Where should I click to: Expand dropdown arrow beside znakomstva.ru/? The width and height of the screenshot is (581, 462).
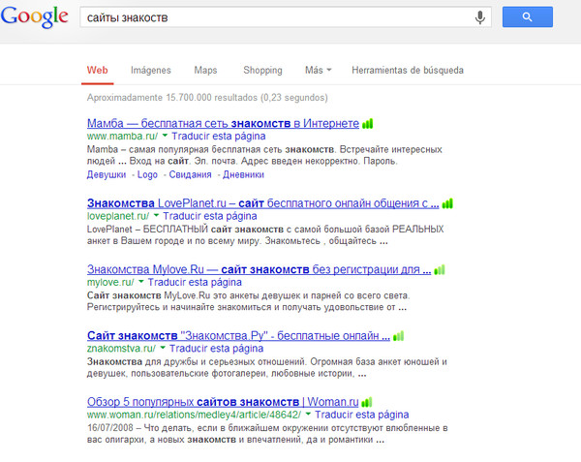[163, 348]
